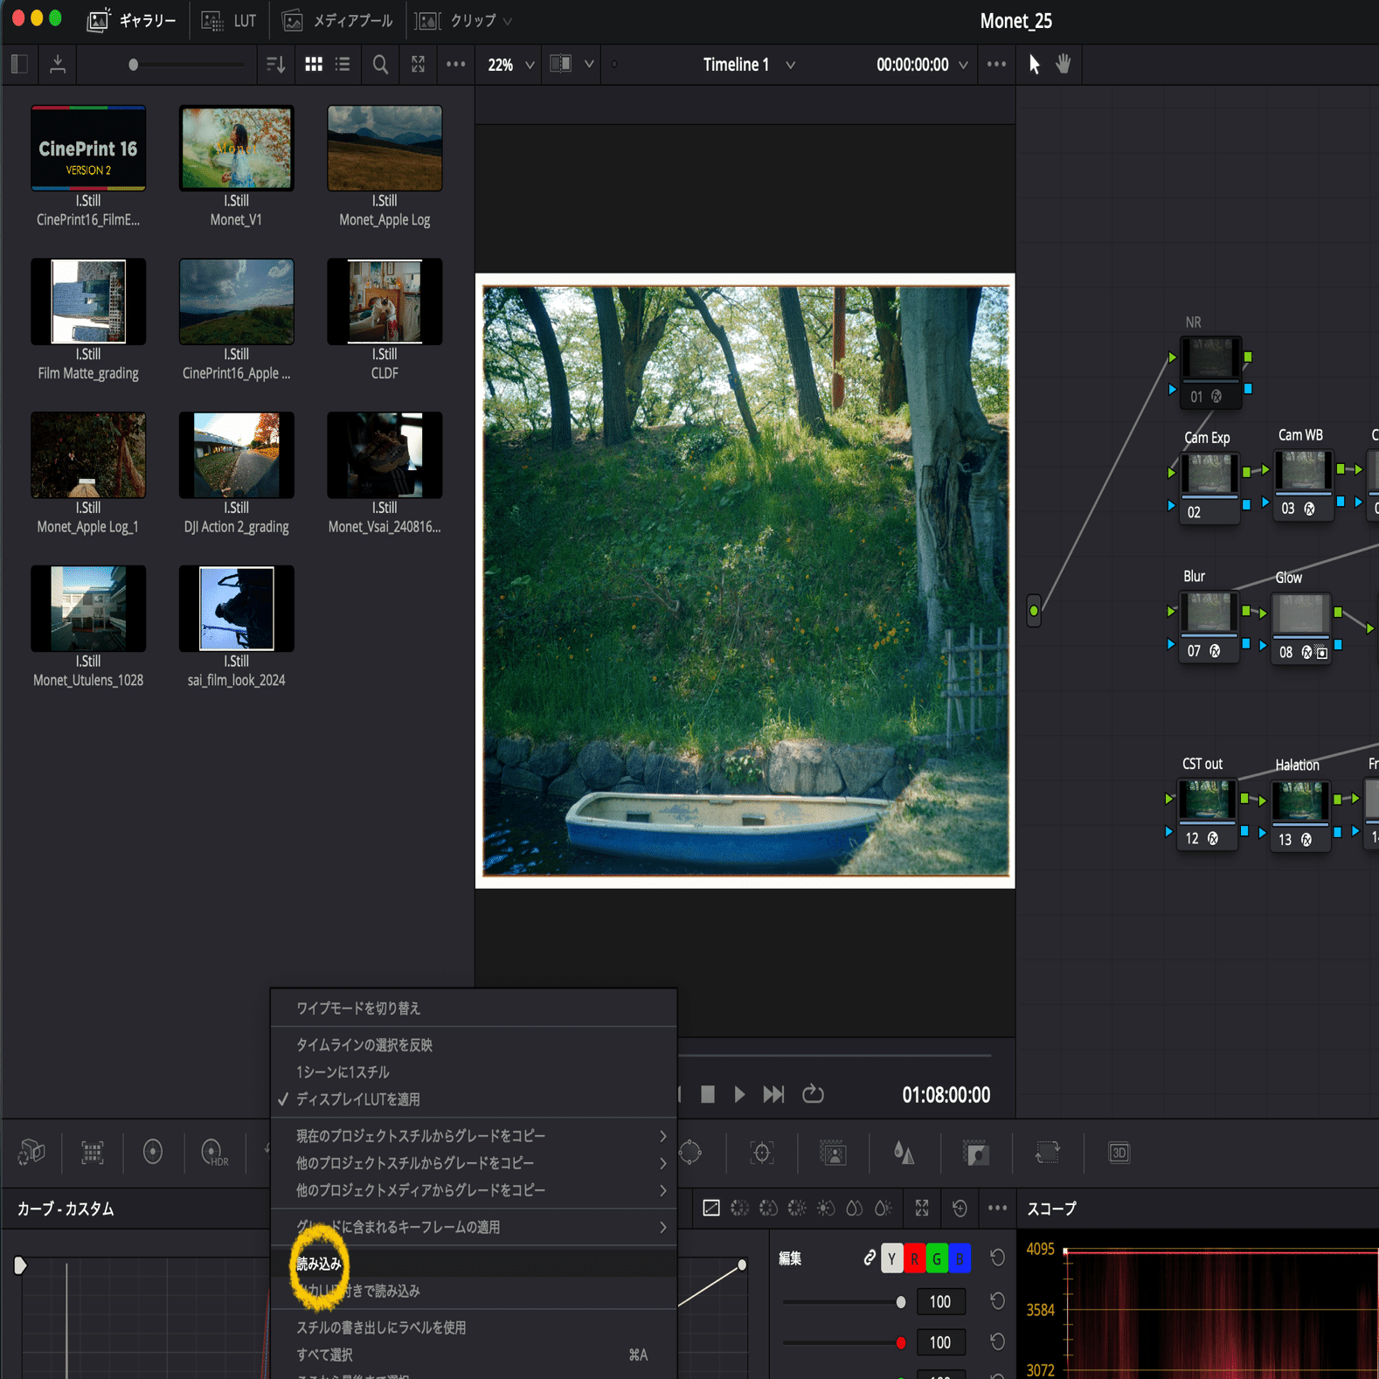Open the Timeline 1 dropdown

(x=748, y=65)
